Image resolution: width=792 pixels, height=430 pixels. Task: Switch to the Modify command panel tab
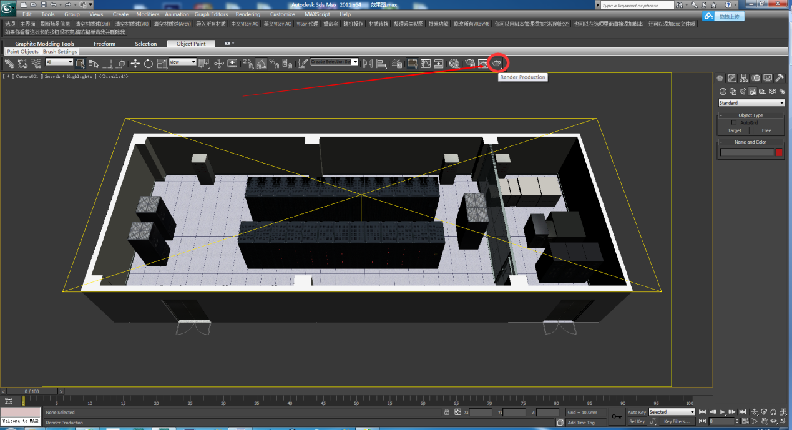(732, 78)
